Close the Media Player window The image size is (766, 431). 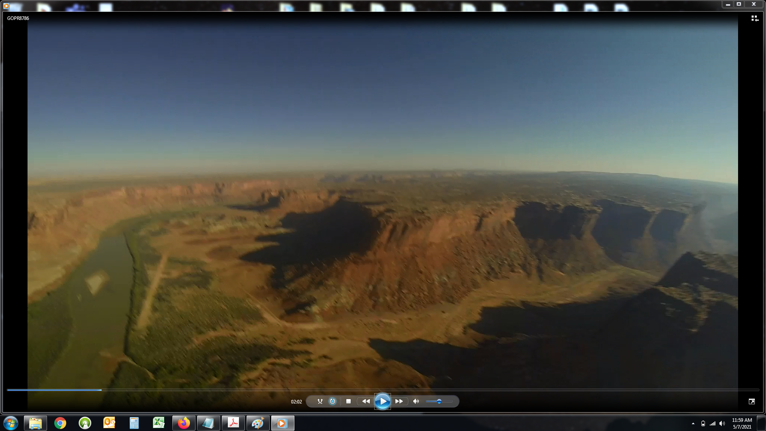point(754,4)
